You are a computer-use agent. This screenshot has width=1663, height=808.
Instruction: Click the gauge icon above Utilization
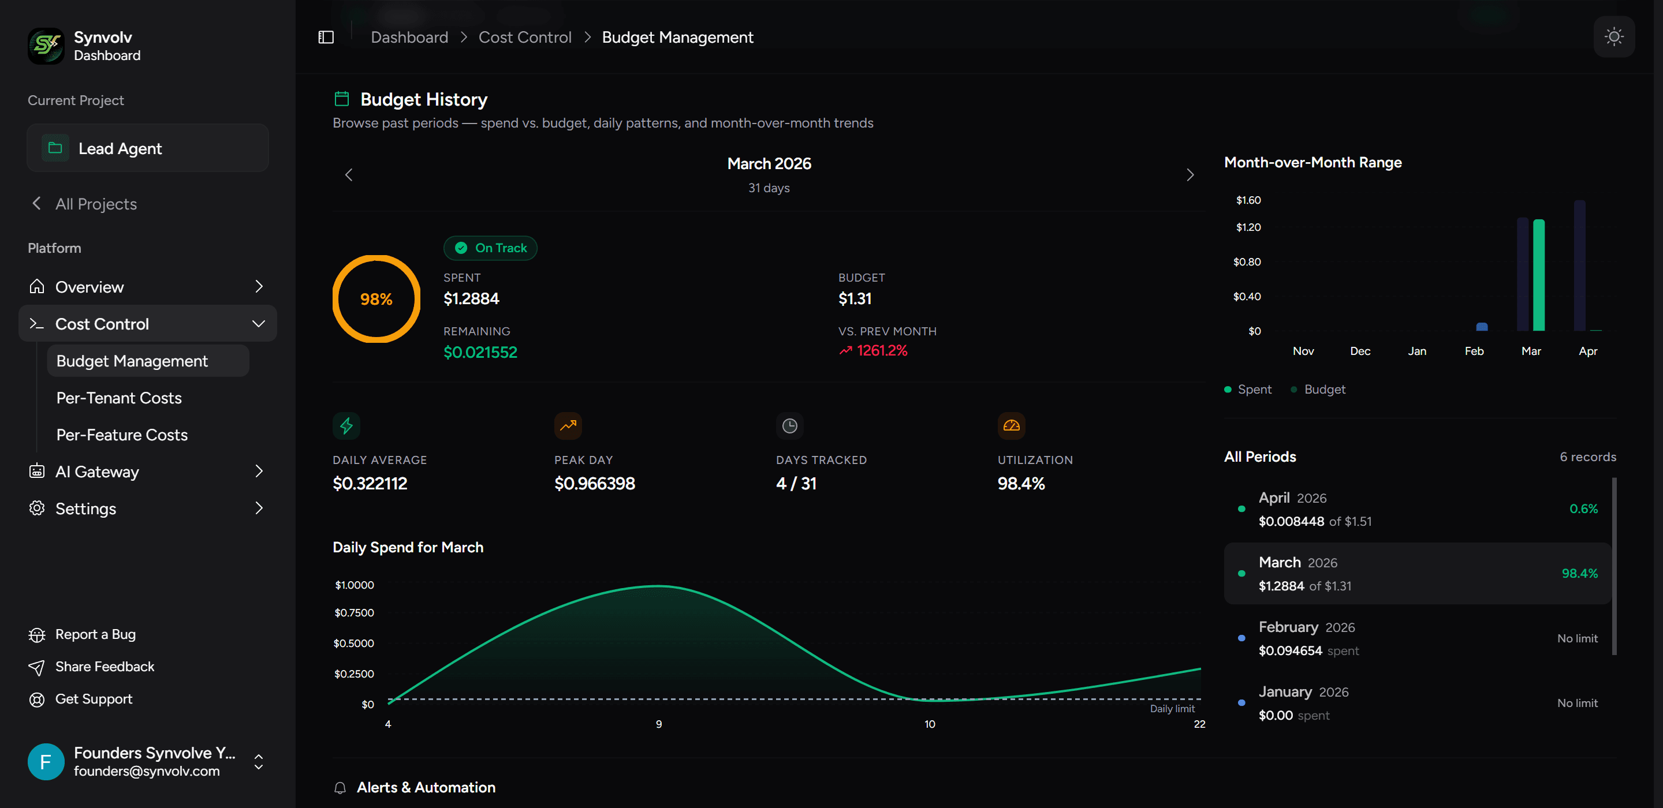coord(1011,426)
